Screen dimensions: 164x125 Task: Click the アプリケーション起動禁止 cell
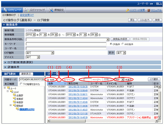pyautogui.click(x=139, y=117)
